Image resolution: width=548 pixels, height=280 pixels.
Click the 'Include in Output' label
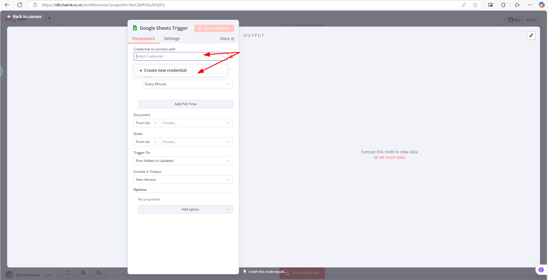pos(148,172)
